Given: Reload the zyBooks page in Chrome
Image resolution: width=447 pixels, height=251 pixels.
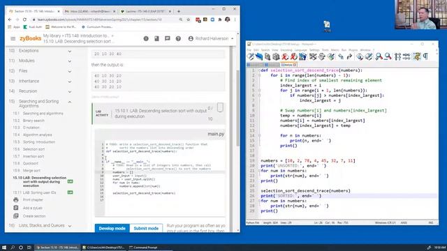Looking at the screenshot, I should (24, 20).
